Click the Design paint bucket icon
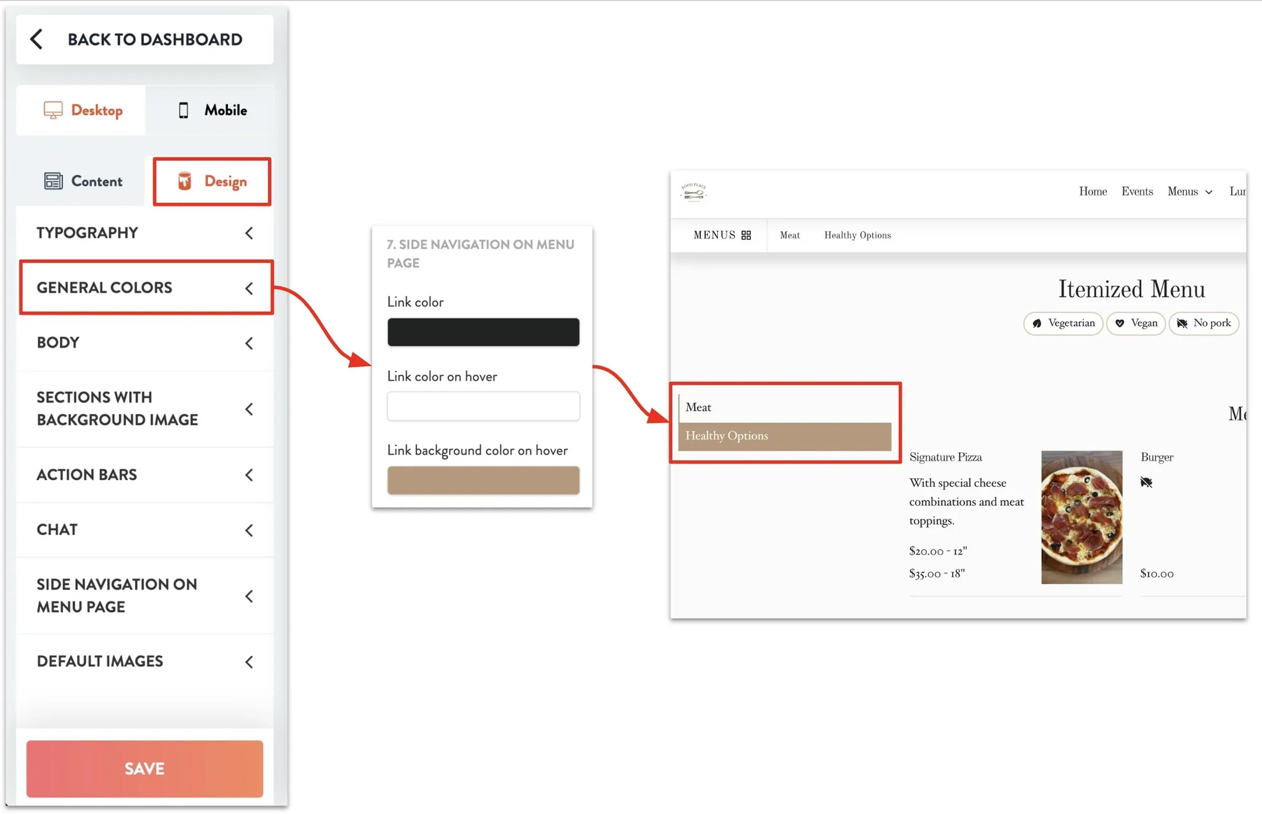This screenshot has width=1262, height=814. (x=184, y=181)
